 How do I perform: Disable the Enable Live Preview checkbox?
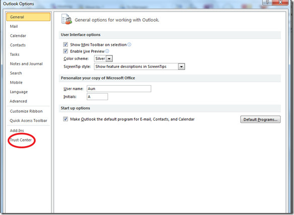point(65,51)
